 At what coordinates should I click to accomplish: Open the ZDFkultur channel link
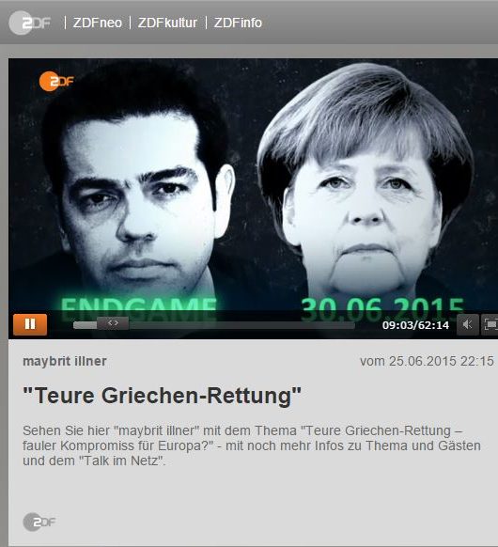point(167,23)
